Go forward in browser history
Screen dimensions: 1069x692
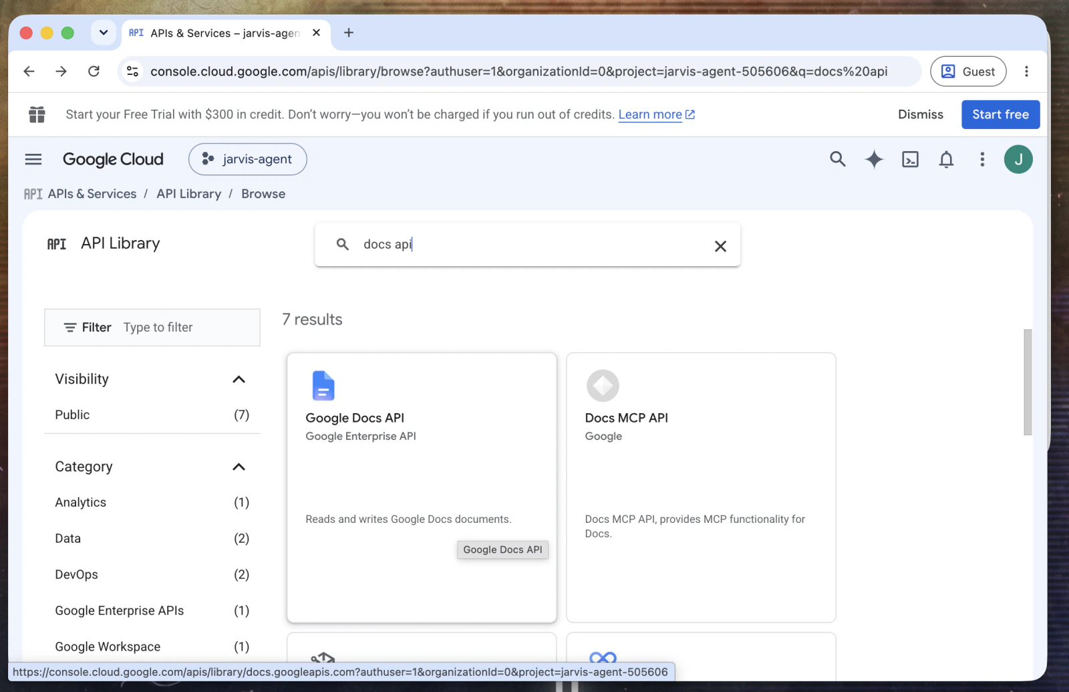[61, 72]
